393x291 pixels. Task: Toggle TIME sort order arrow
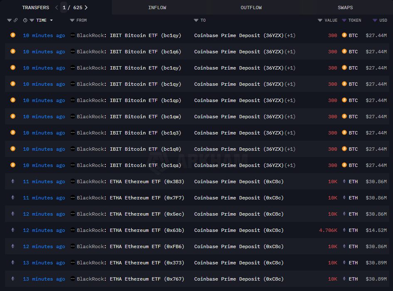[52, 20]
